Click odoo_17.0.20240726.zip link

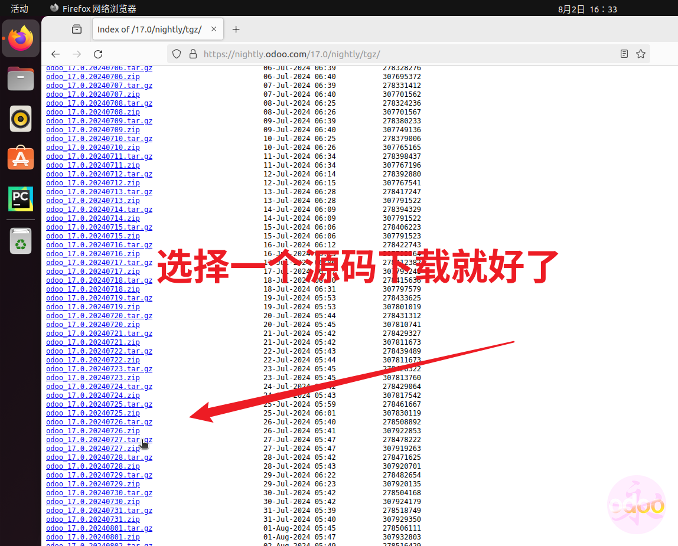pyautogui.click(x=93, y=431)
